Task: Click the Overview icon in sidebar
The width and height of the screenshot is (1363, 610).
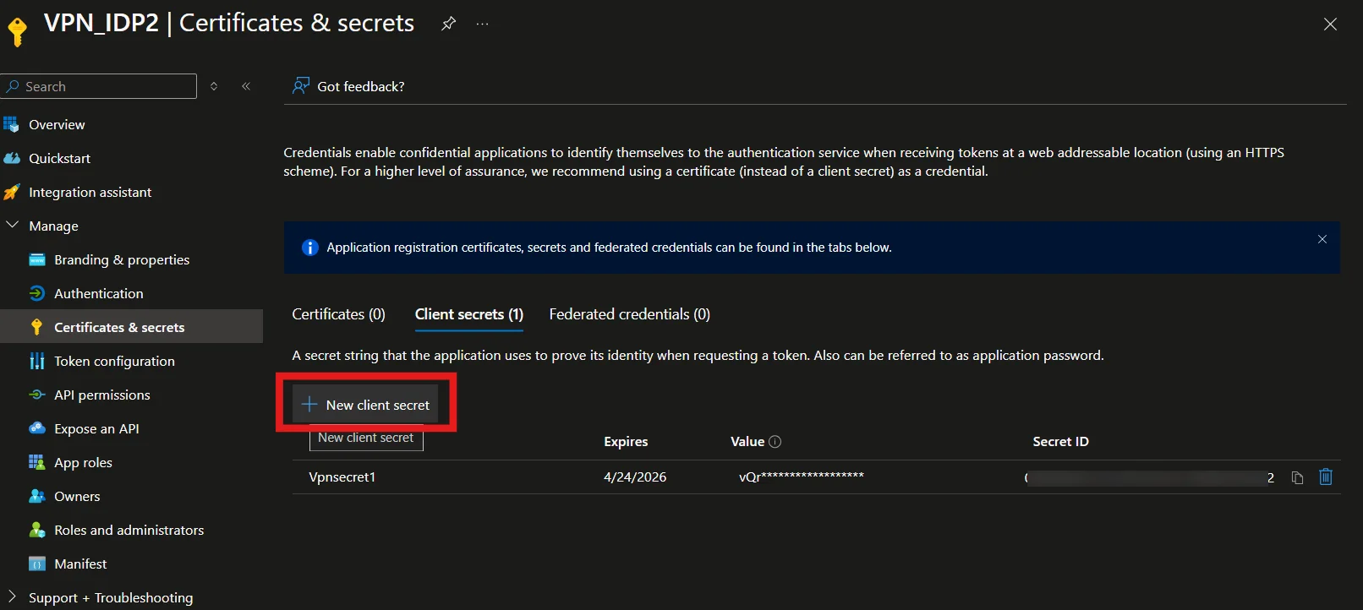Action: [x=11, y=124]
